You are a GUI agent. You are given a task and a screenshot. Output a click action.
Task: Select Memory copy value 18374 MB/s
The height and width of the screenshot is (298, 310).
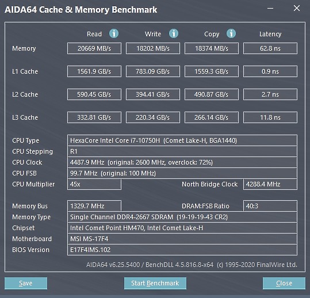click(x=212, y=48)
